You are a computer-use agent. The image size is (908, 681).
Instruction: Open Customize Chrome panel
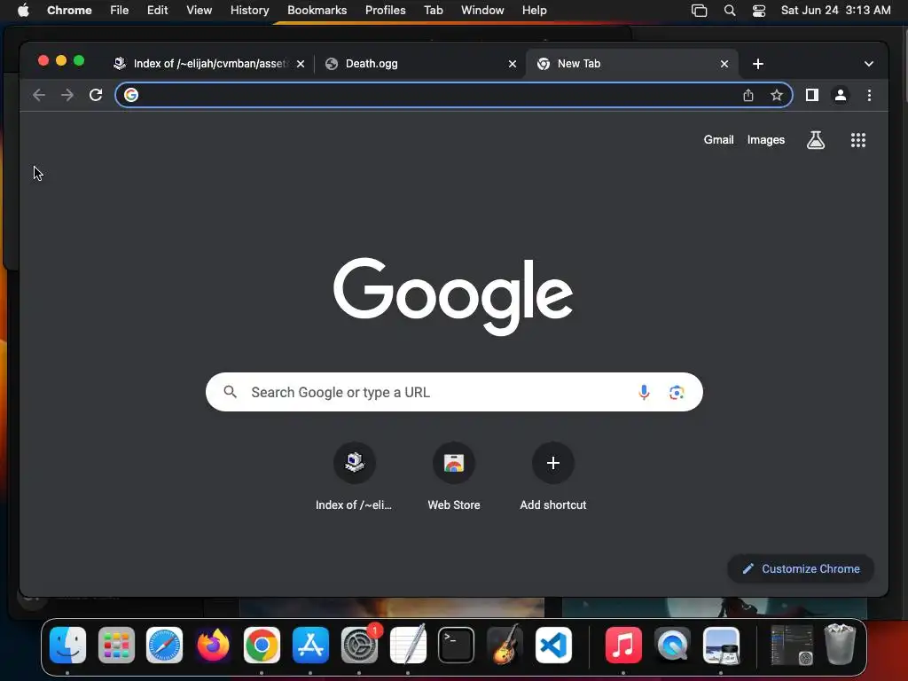click(x=801, y=568)
